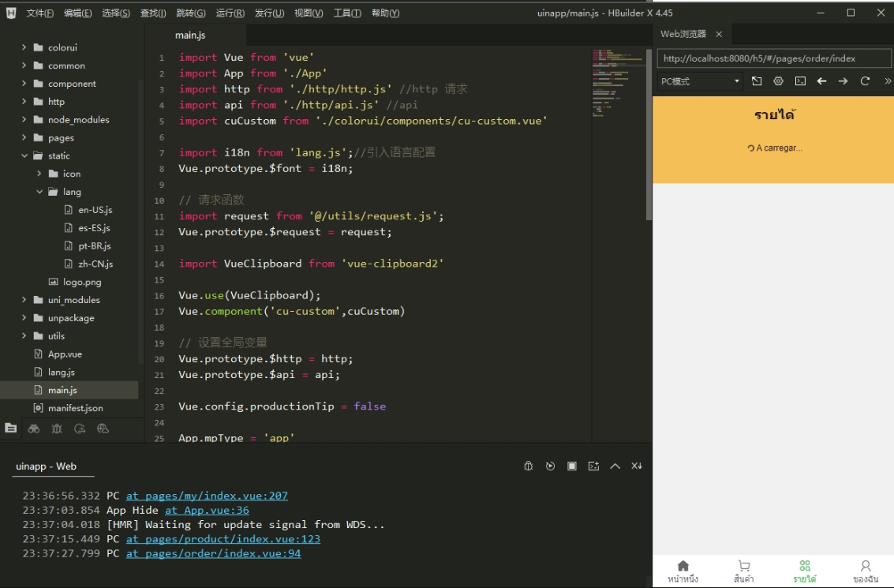Viewport: 894px width, 588px height.
Task: Show more browser toolbar options chevron
Action: [887, 81]
